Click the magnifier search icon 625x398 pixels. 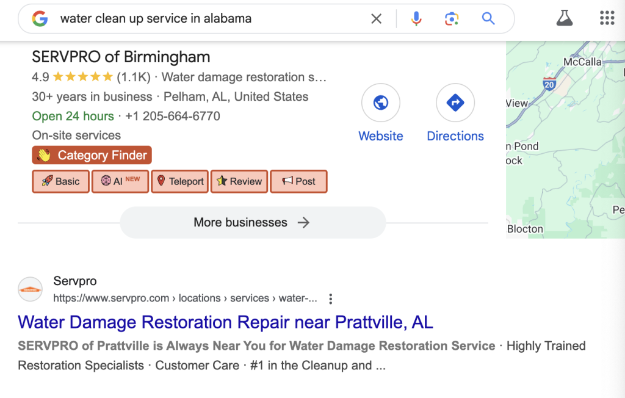tap(488, 19)
